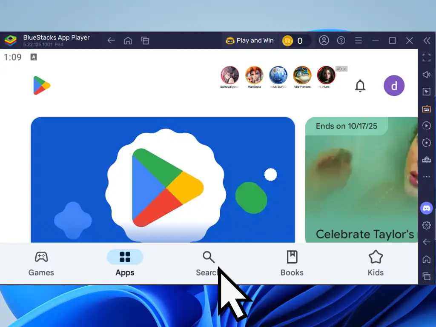Open the BlueStacks hamburger menu
This screenshot has height=327, width=436.
coord(359,40)
